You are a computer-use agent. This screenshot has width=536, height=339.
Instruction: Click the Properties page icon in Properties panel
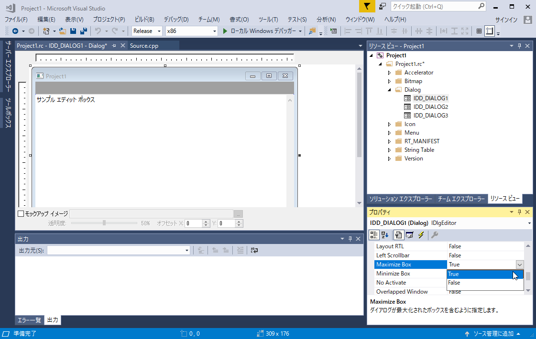point(398,235)
